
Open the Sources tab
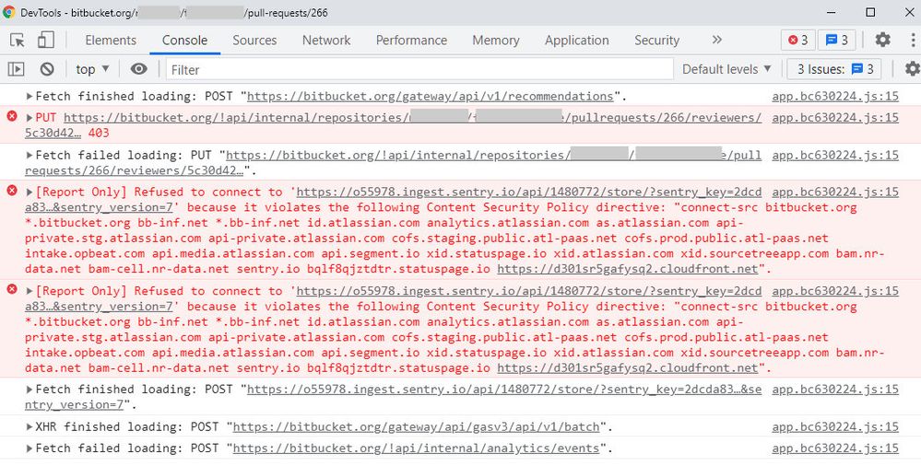coord(254,40)
